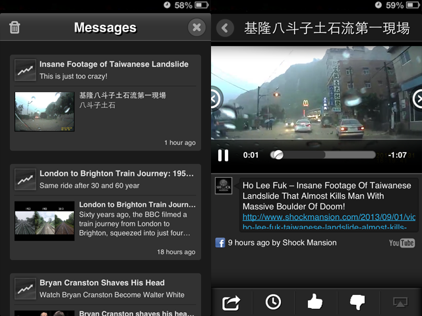Select the 0:01 elapsed time label
The image size is (422, 316).
click(x=251, y=155)
